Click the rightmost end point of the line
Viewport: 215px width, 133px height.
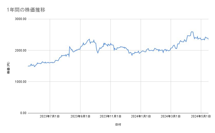click(208, 39)
